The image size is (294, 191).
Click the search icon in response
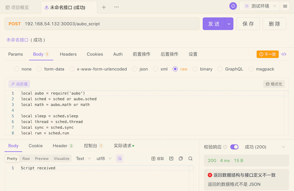click(190, 159)
